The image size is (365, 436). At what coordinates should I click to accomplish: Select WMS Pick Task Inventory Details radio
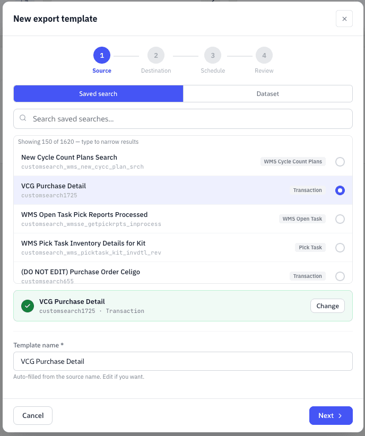340,248
